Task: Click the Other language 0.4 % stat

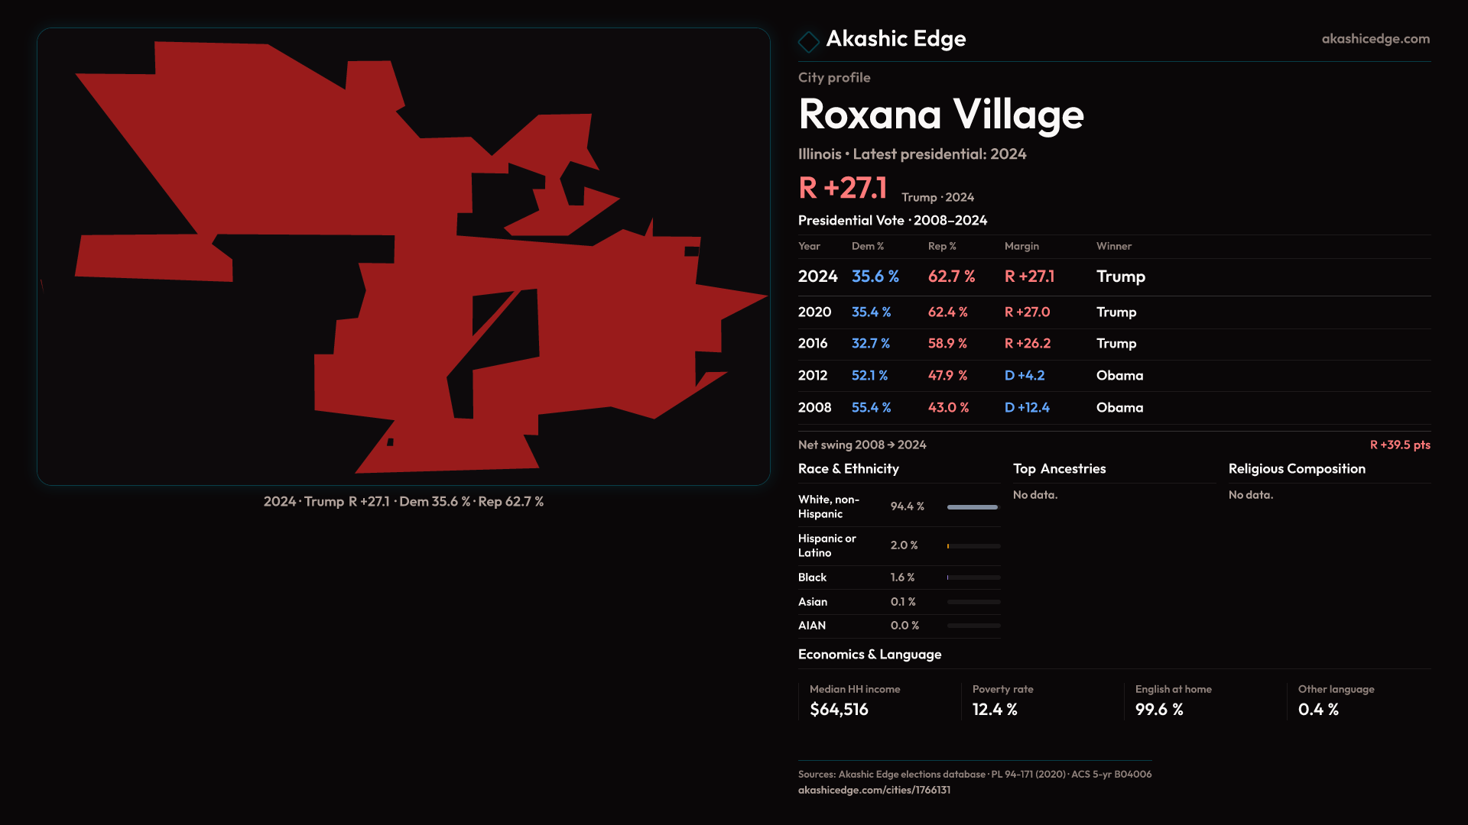Action: (1335, 700)
